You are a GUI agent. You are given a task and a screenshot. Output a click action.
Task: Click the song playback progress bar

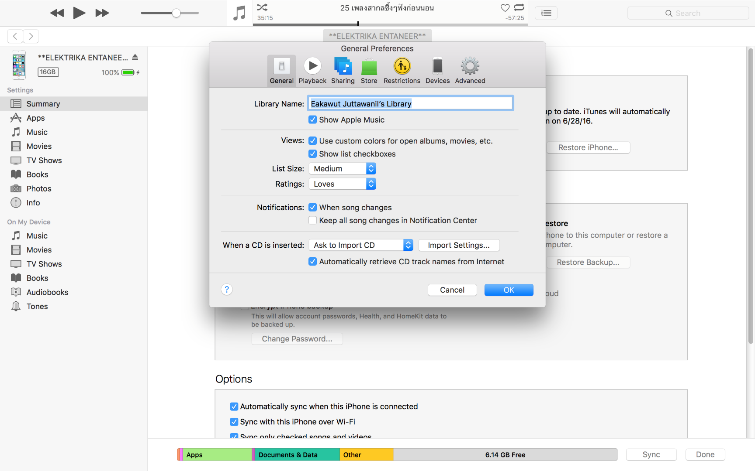pyautogui.click(x=390, y=24)
